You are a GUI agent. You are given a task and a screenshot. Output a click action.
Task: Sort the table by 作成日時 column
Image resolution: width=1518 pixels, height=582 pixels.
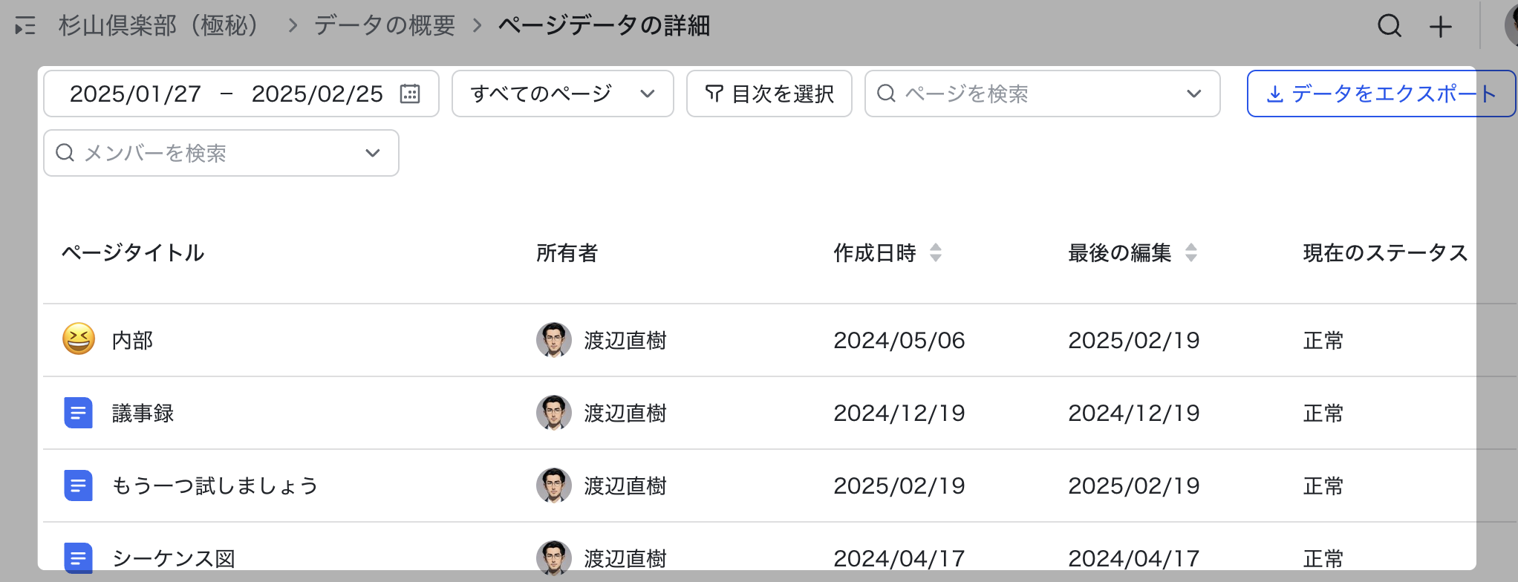tap(936, 253)
